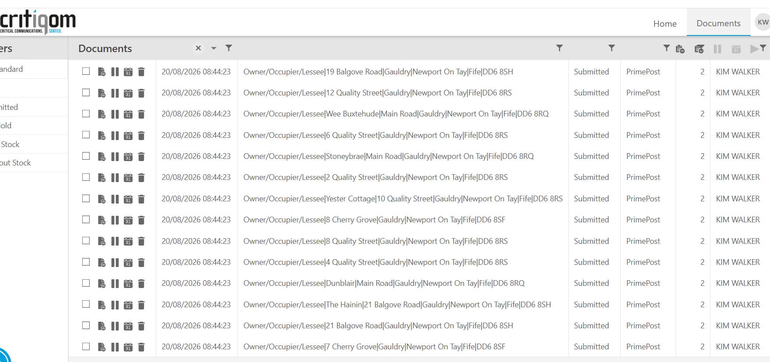Schedule the Wee Buxtehude document via calendar icon
This screenshot has height=362, width=770.
click(x=128, y=114)
